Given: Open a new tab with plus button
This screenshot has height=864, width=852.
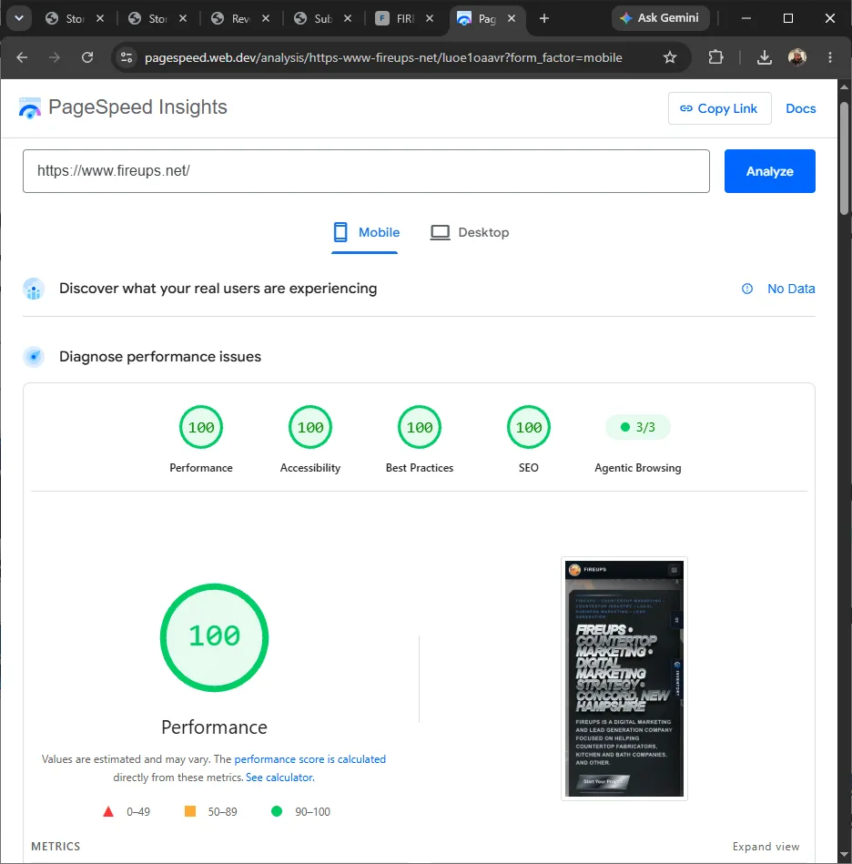Looking at the screenshot, I should [x=544, y=18].
